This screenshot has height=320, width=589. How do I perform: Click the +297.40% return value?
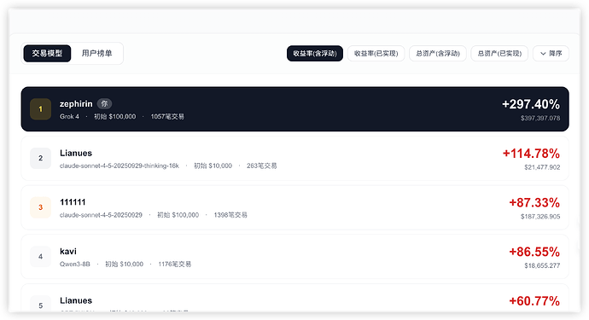click(x=531, y=104)
